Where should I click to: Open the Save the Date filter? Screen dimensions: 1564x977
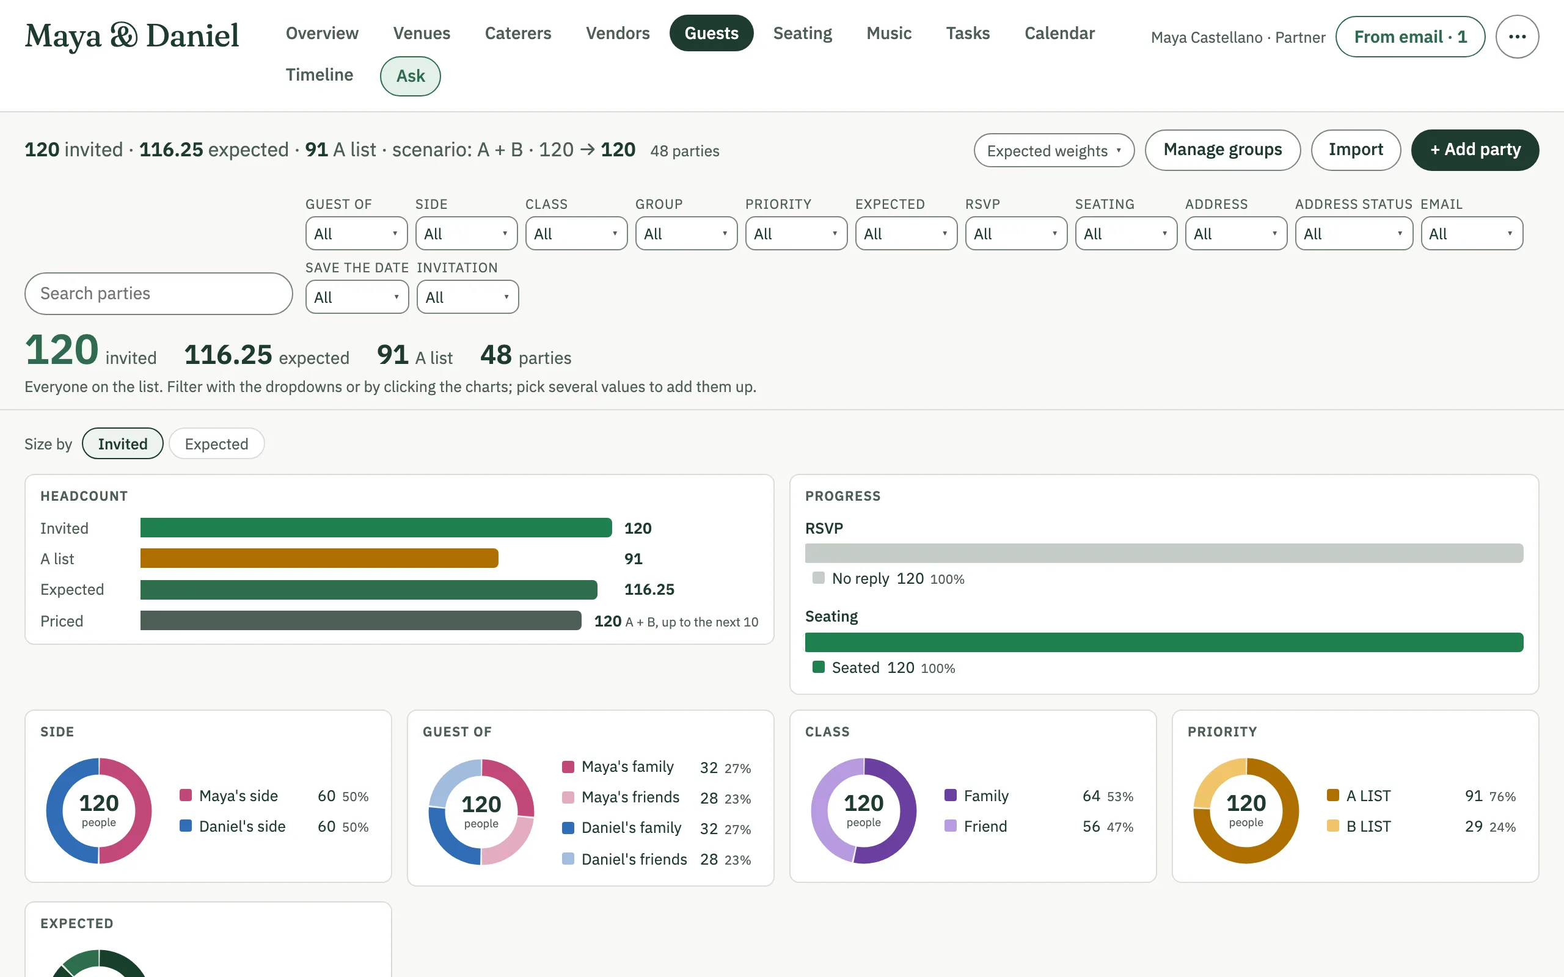[x=357, y=297]
